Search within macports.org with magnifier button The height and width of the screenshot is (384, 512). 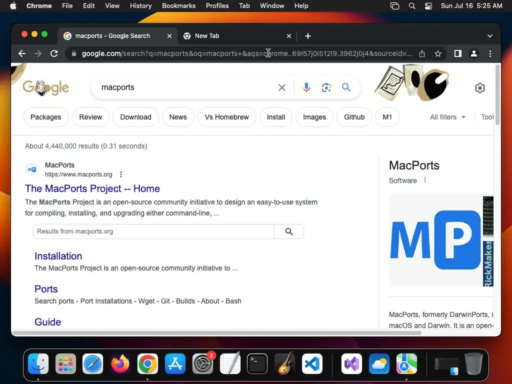tap(289, 231)
